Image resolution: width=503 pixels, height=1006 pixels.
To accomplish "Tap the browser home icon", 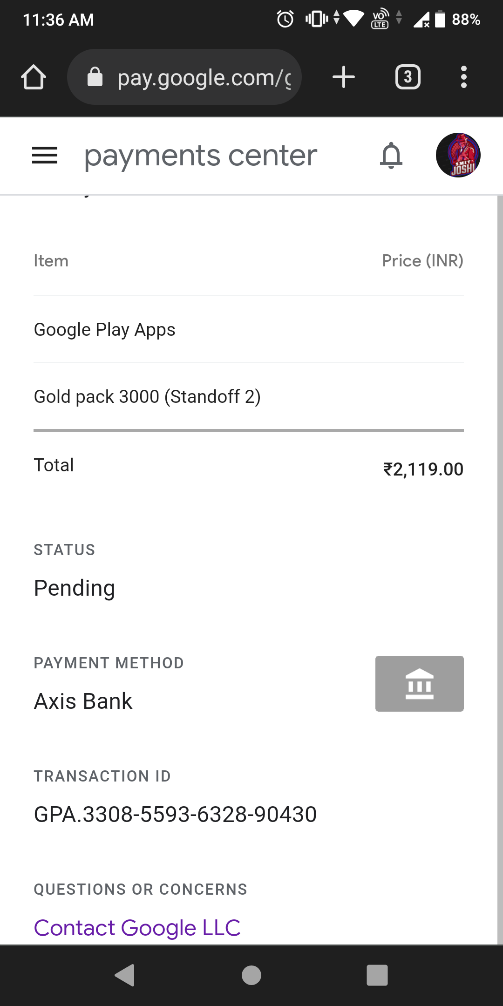I will coord(34,77).
